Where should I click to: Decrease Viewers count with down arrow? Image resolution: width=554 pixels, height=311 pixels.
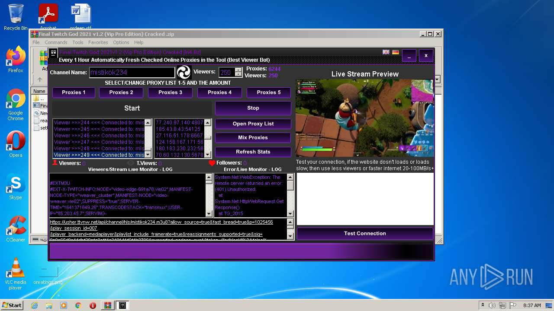[238, 75]
